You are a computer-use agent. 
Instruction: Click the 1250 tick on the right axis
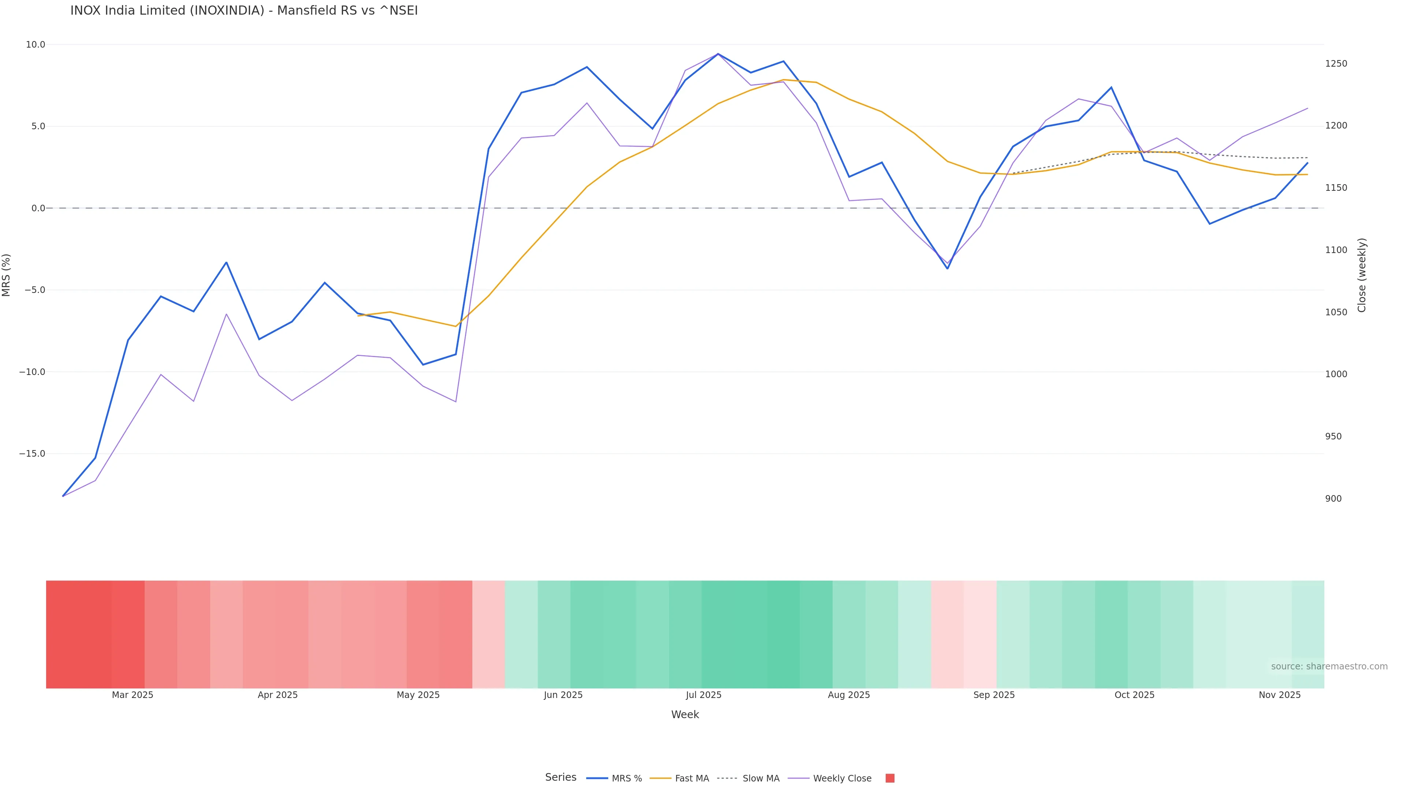tap(1336, 64)
